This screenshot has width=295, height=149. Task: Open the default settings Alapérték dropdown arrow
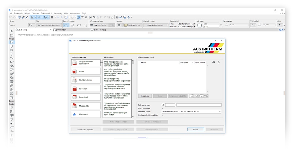[x=34, y=25]
